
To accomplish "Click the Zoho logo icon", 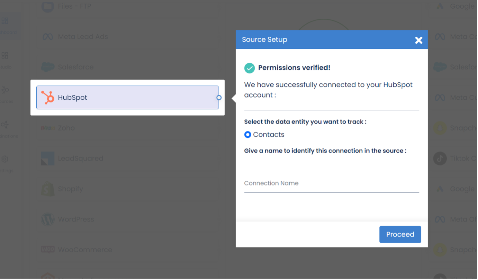I will coord(48,128).
